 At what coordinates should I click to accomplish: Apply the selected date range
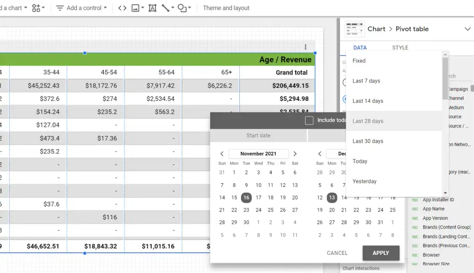click(x=380, y=253)
